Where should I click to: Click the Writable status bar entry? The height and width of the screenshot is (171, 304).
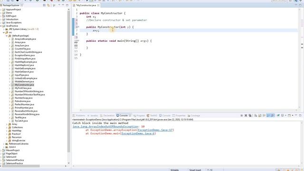click(x=174, y=170)
